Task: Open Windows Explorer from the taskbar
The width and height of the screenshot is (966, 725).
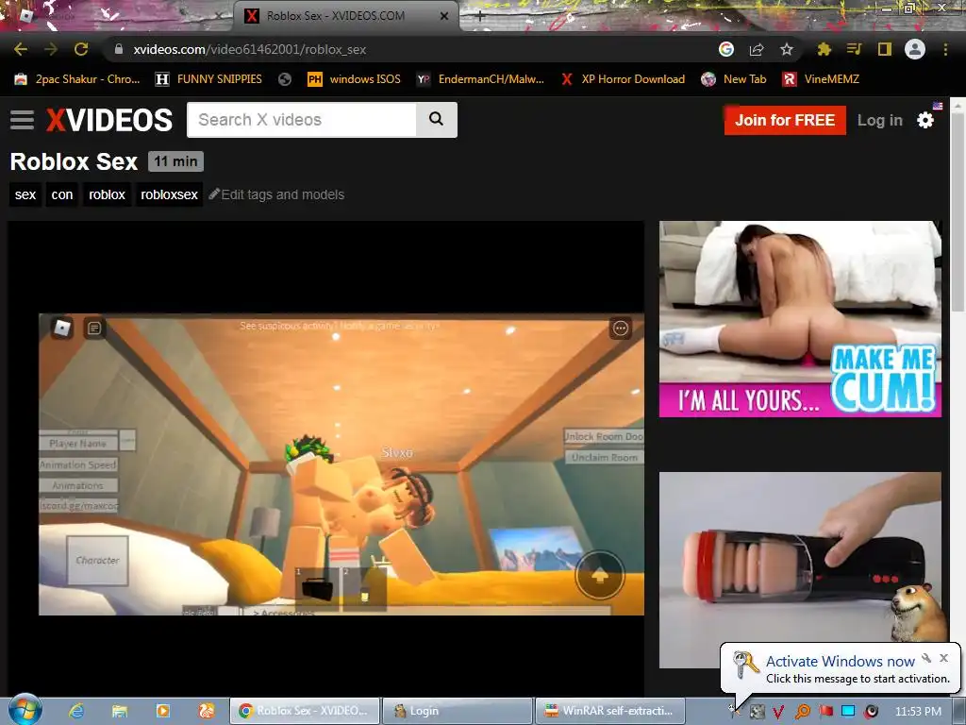Action: (120, 711)
